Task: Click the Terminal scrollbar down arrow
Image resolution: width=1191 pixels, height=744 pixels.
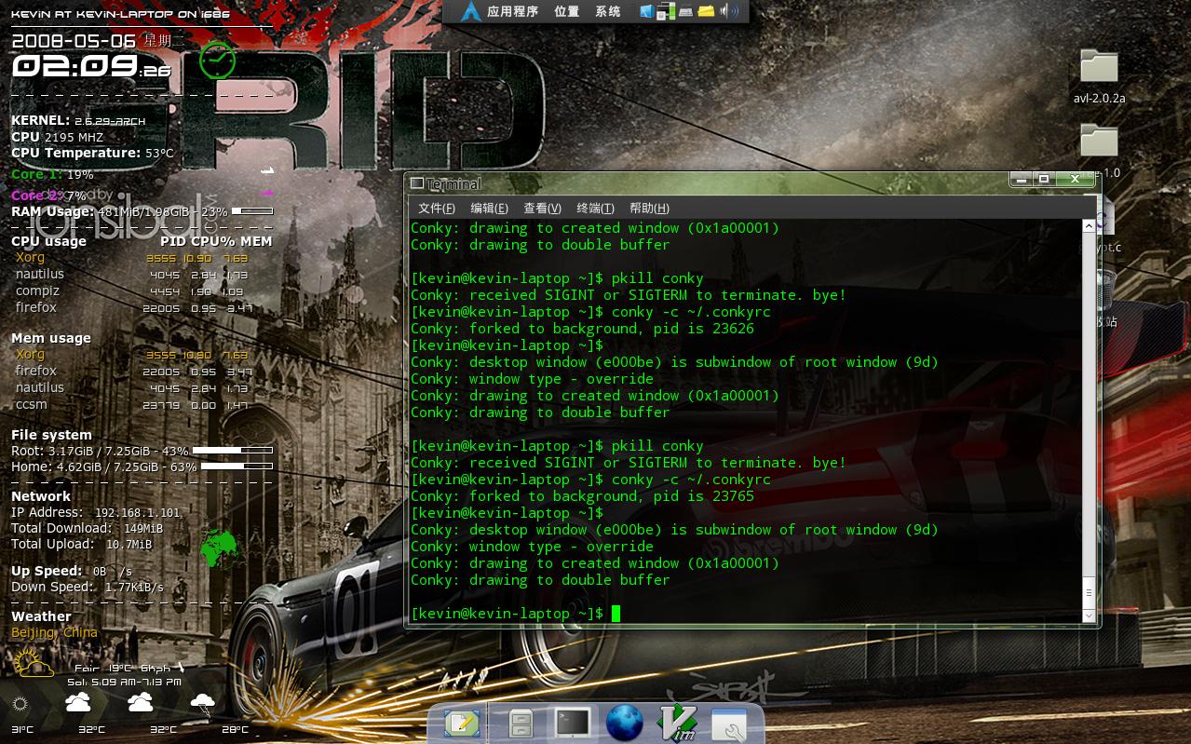Action: tap(1089, 615)
